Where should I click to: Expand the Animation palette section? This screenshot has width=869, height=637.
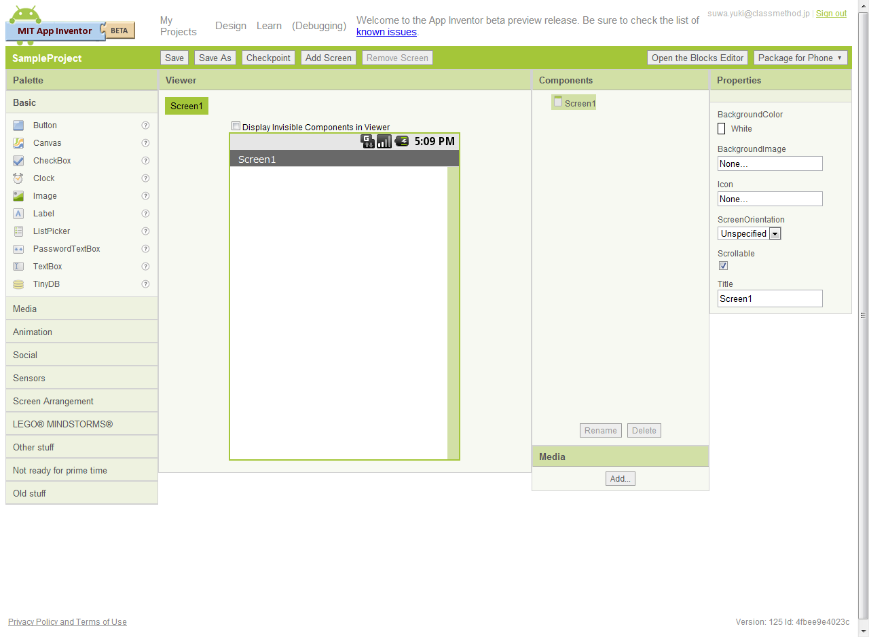point(81,332)
